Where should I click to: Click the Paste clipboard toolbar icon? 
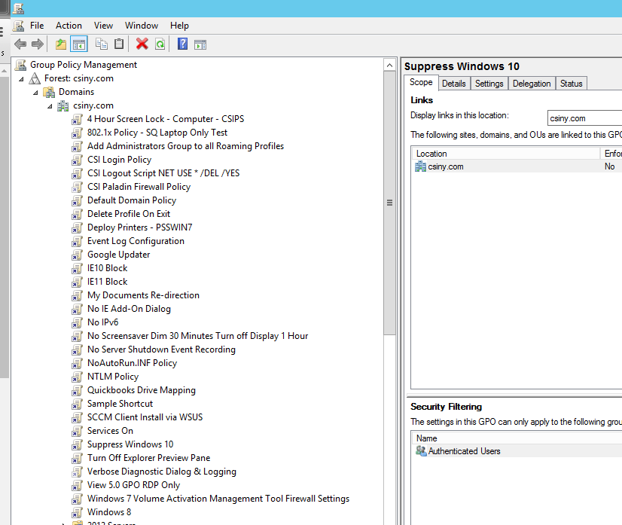119,44
